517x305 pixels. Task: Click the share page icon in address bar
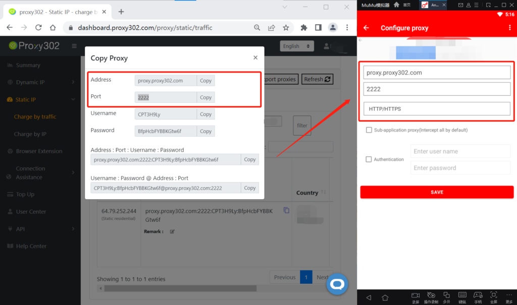point(271,28)
